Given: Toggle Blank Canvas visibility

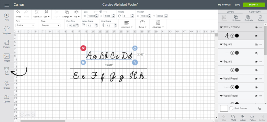Looking at the screenshot, I should coord(259,109).
